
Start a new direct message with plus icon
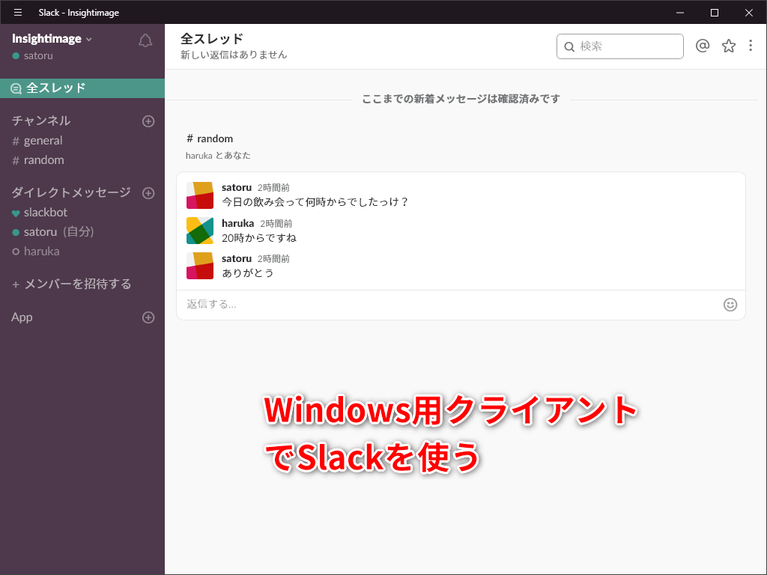point(148,193)
